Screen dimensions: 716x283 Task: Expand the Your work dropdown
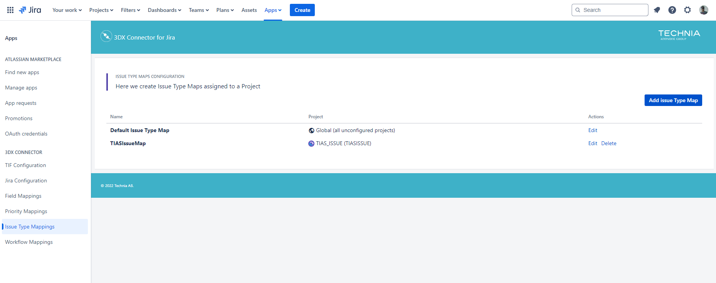67,10
